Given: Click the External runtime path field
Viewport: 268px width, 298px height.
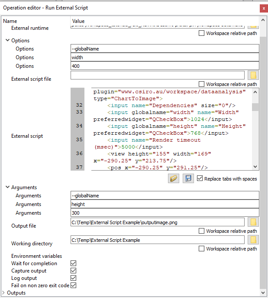Looking at the screenshot, I should 158,27.
